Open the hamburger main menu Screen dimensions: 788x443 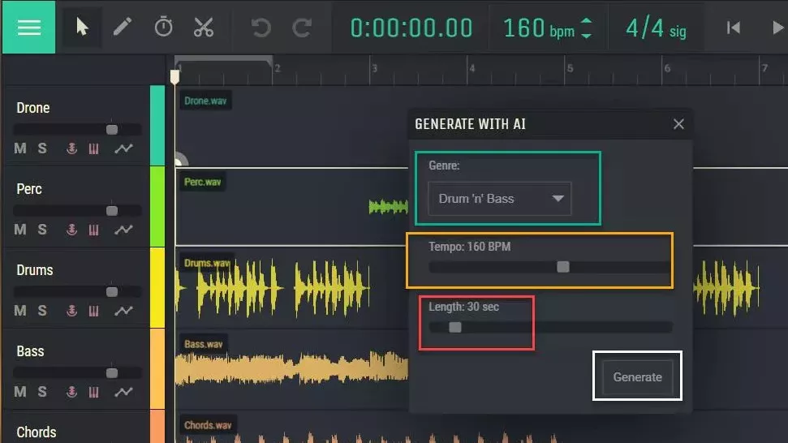[28, 27]
